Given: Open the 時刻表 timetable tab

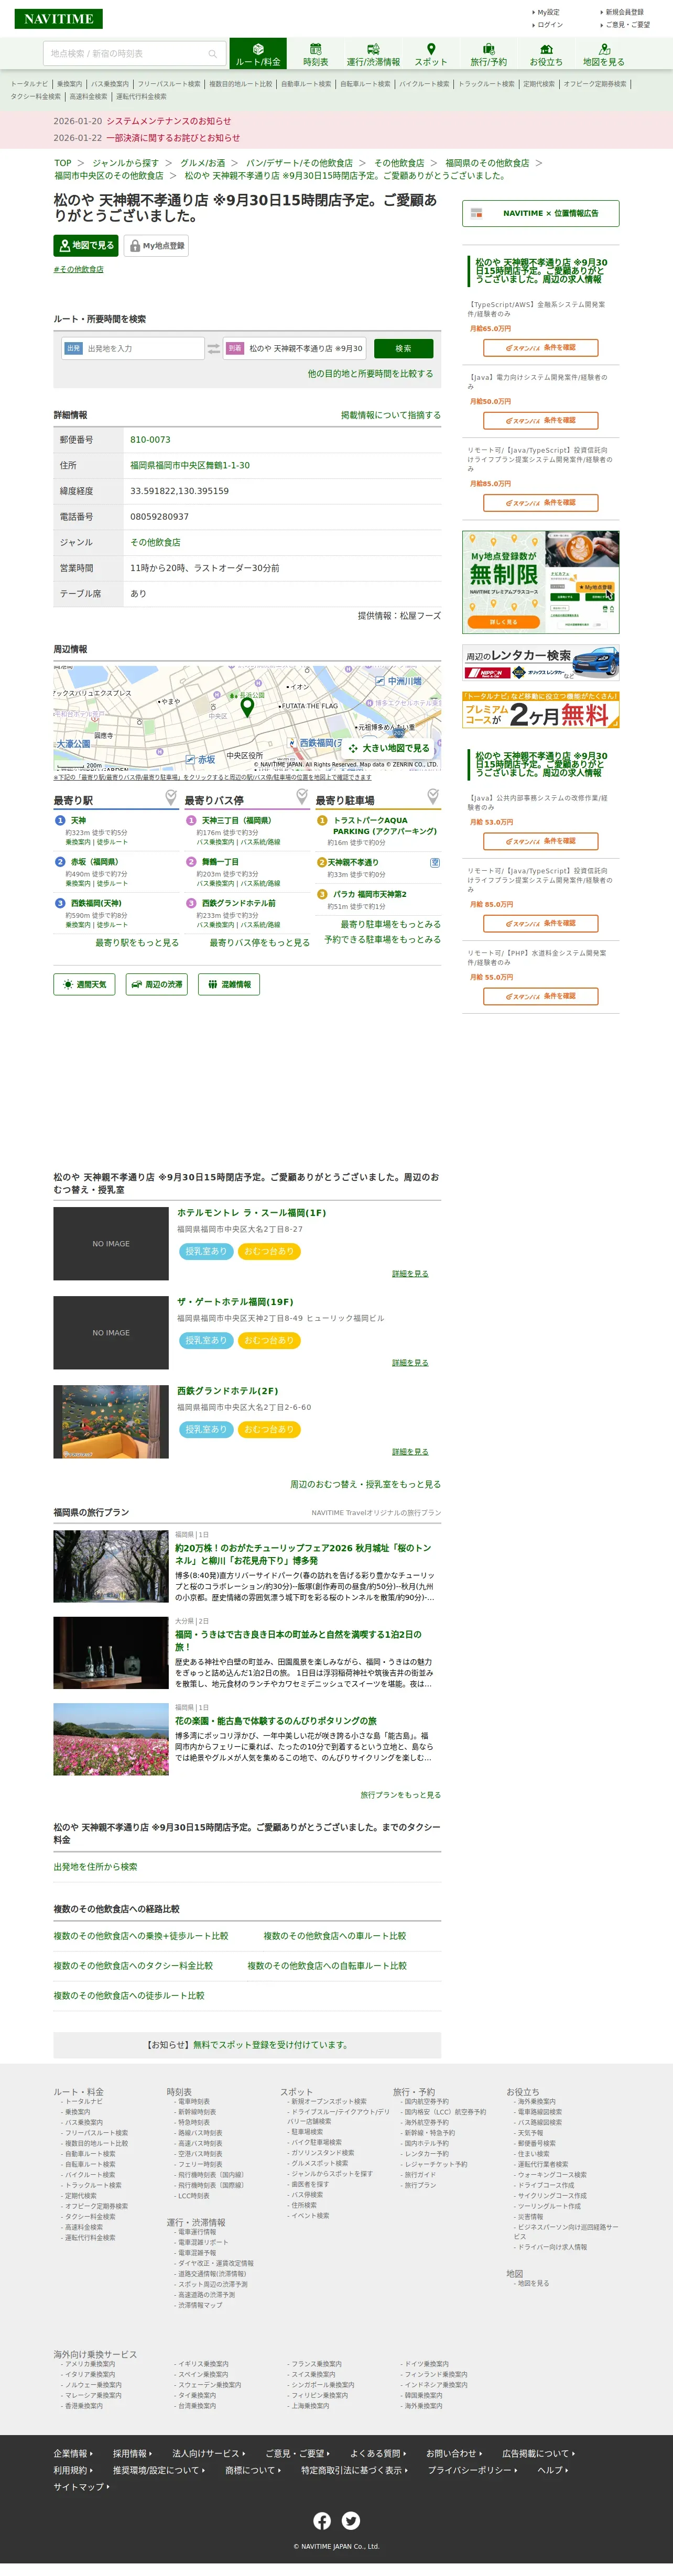Looking at the screenshot, I should coord(315,54).
